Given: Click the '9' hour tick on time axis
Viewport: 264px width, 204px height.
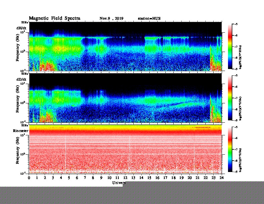Looking at the screenshot, I should click(x=101, y=178).
